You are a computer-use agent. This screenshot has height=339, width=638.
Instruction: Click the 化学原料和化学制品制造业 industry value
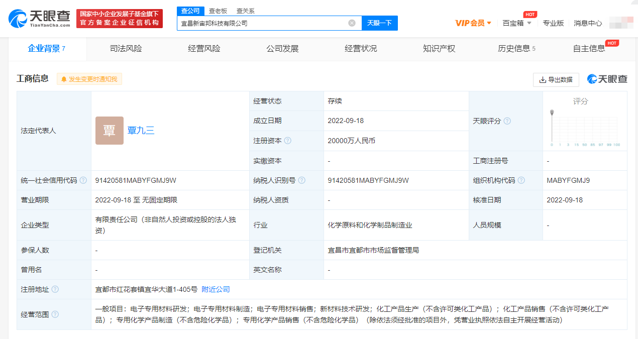[x=370, y=225]
